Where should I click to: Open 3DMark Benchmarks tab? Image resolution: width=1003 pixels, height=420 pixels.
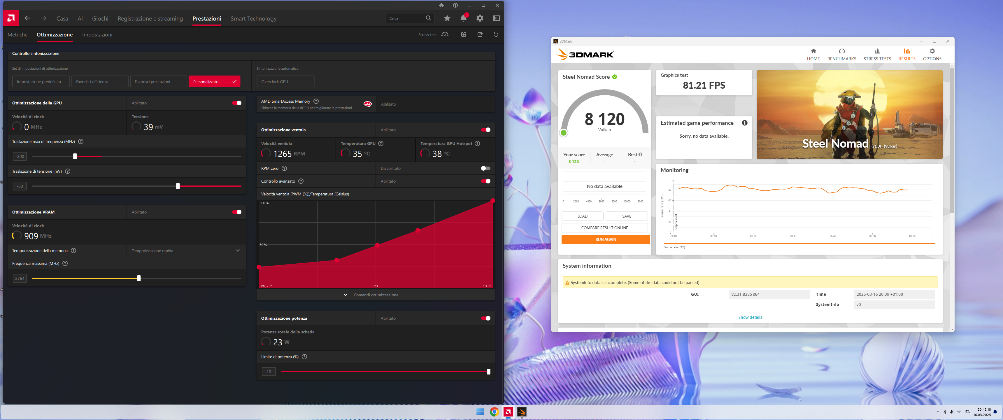click(841, 54)
